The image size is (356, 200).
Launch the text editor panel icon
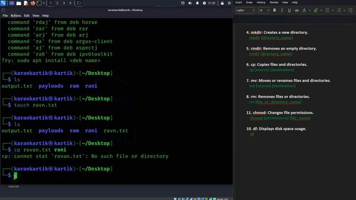coord(26,3)
